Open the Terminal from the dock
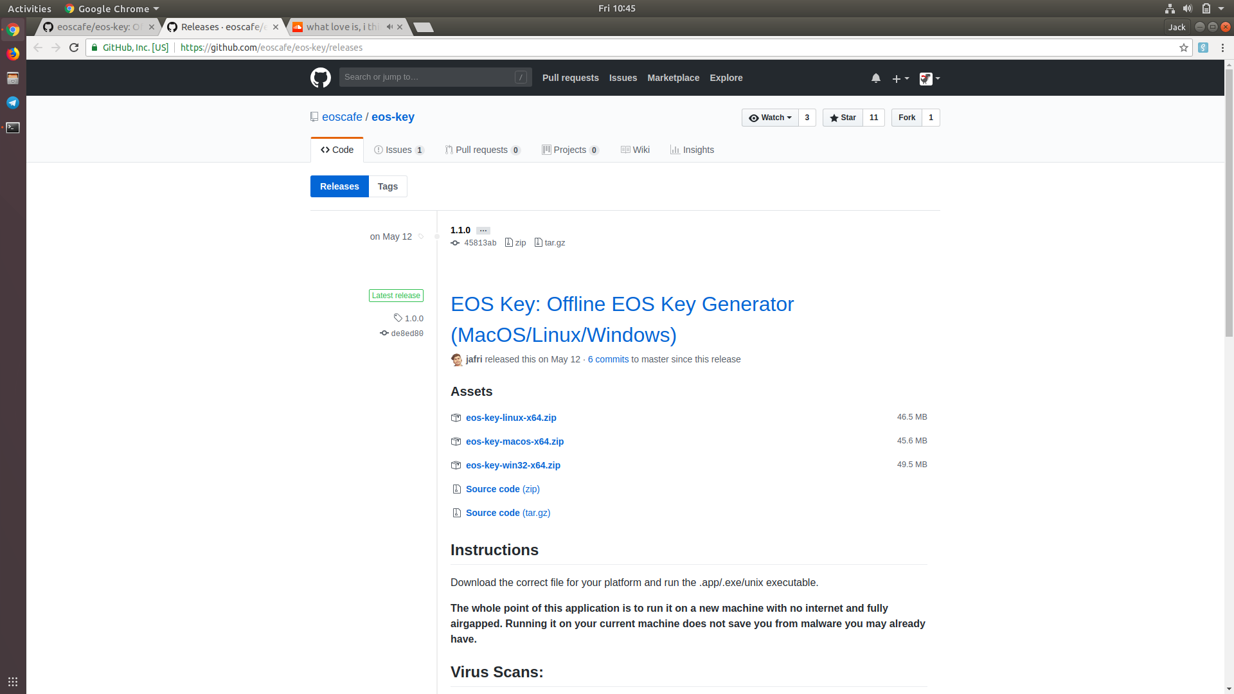Screen dimensions: 1234x694 [x=13, y=127]
